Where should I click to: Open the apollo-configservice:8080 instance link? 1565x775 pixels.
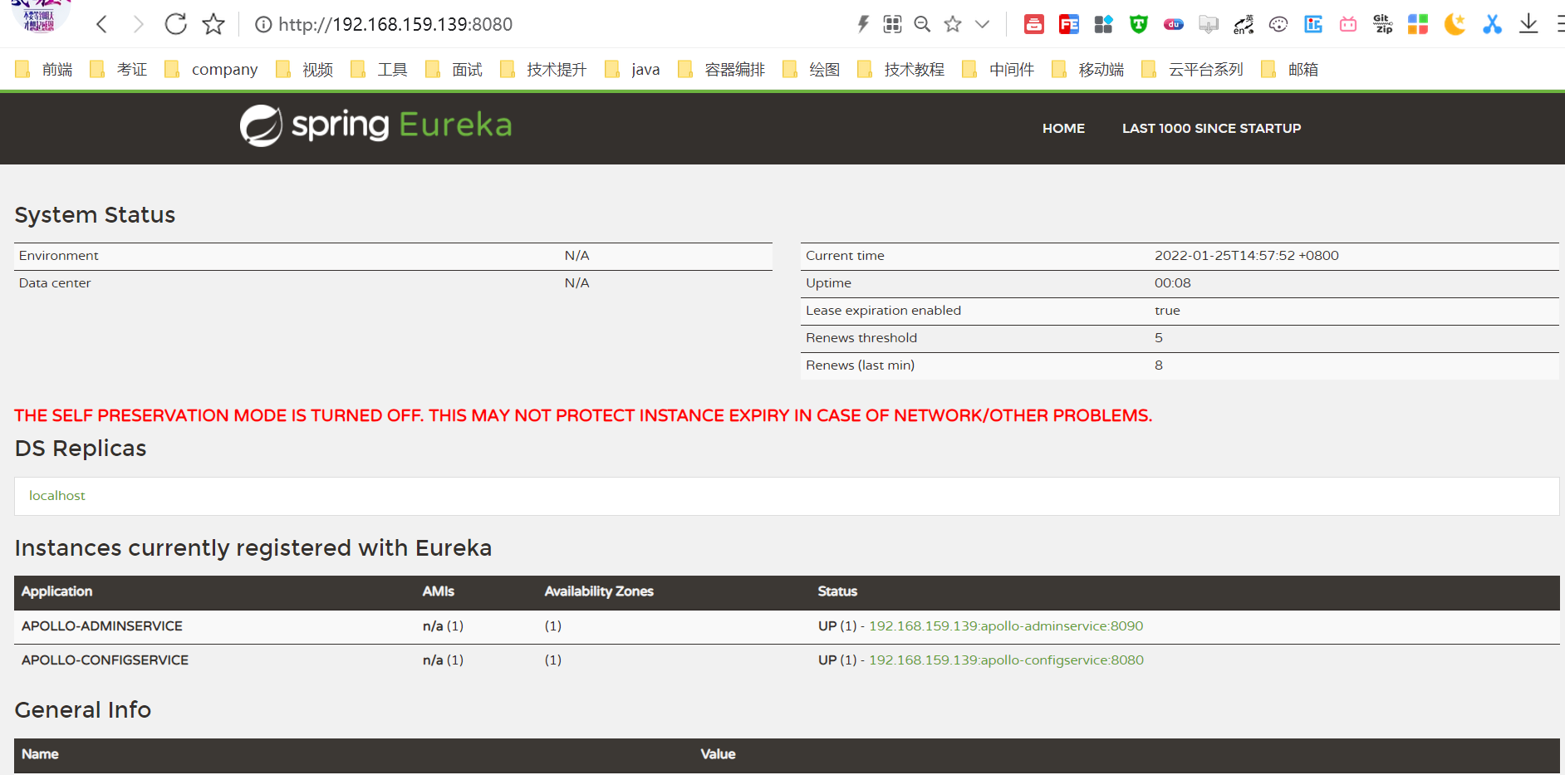pos(1006,660)
